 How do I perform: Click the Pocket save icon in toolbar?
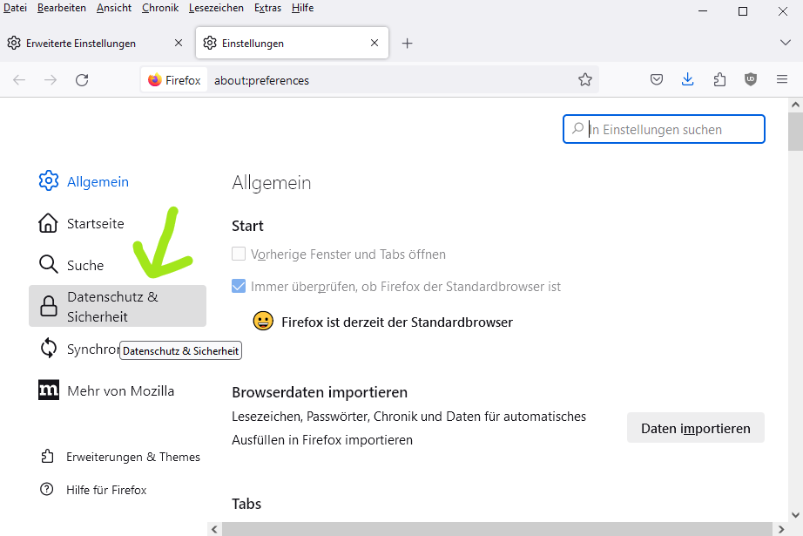[x=657, y=80]
